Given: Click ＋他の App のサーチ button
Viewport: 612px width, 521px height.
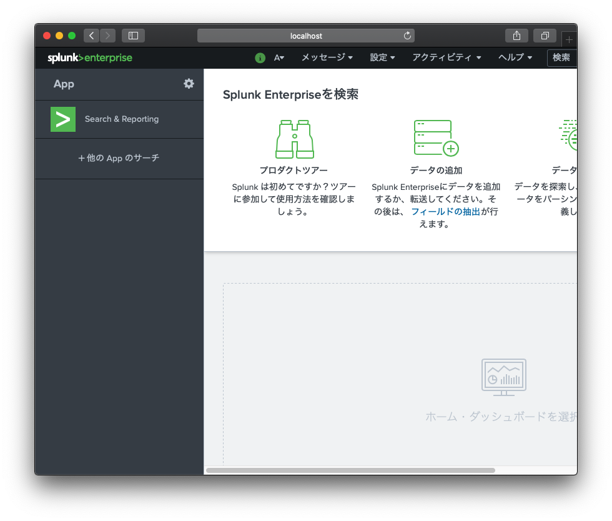Looking at the screenshot, I should 119,158.
